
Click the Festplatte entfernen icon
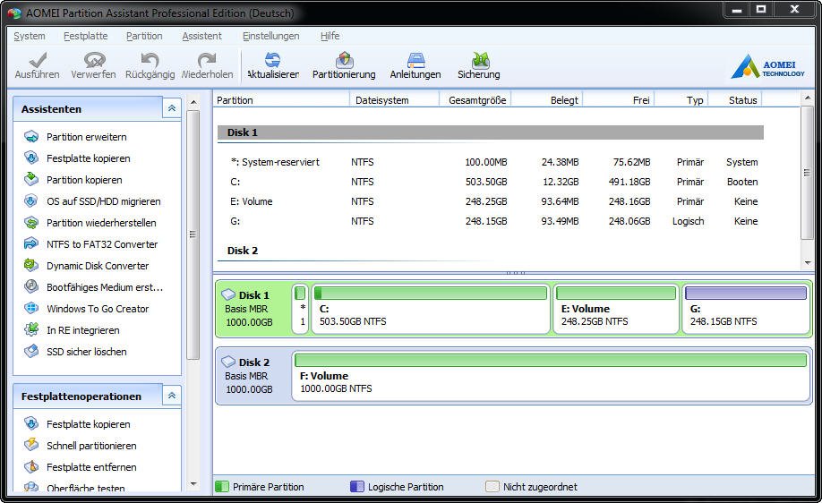click(31, 467)
